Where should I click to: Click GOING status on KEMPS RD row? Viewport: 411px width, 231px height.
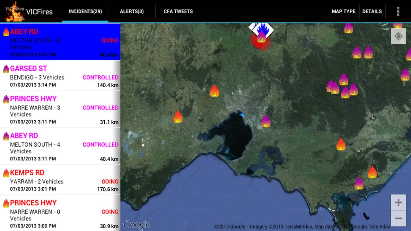(110, 182)
